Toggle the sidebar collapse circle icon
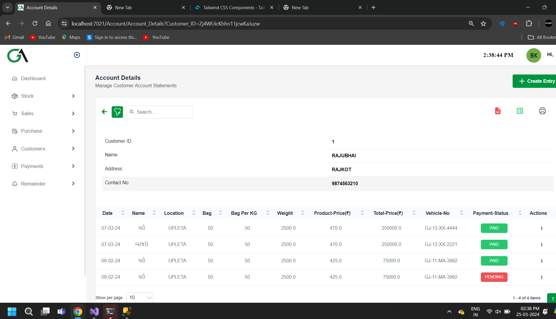This screenshot has width=556, height=319. [x=77, y=55]
